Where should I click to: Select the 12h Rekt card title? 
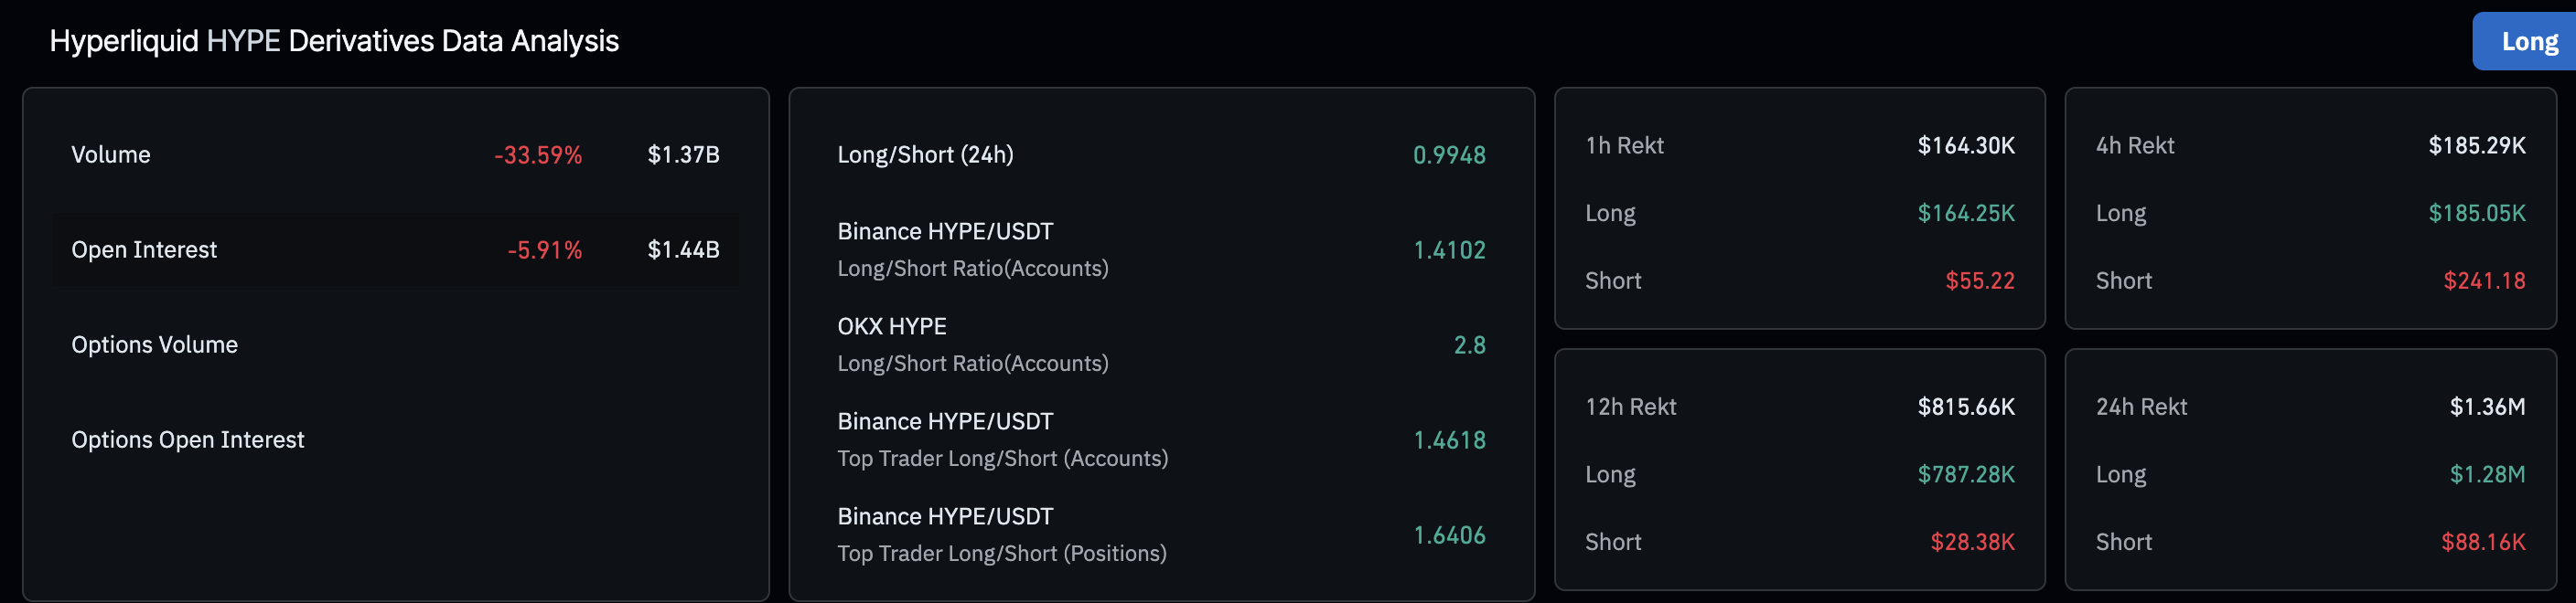(1630, 407)
